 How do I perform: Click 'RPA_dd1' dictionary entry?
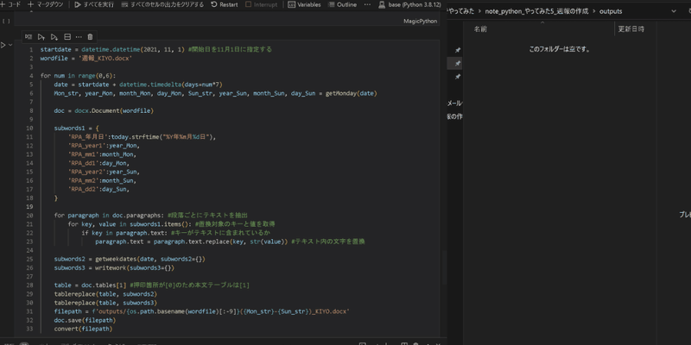(98, 163)
